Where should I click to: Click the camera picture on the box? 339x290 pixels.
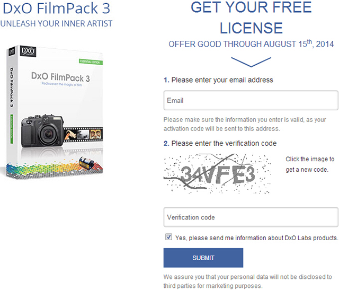42,131
